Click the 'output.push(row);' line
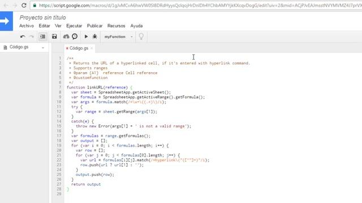The image size is (362, 203). coord(95,175)
